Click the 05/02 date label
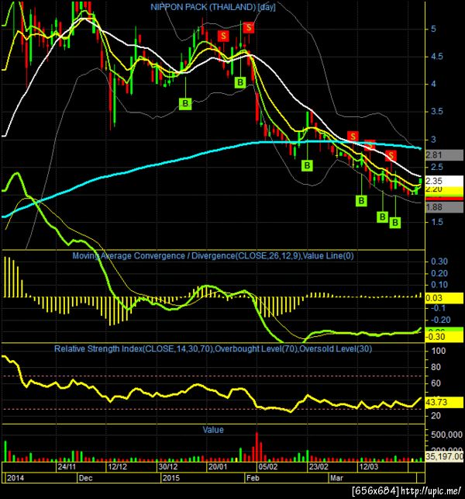 click(267, 467)
